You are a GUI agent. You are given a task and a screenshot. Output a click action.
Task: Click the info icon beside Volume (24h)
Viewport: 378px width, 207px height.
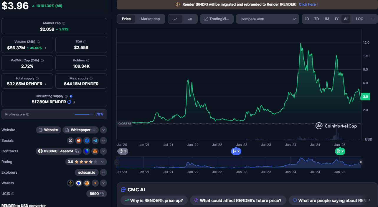(38, 42)
